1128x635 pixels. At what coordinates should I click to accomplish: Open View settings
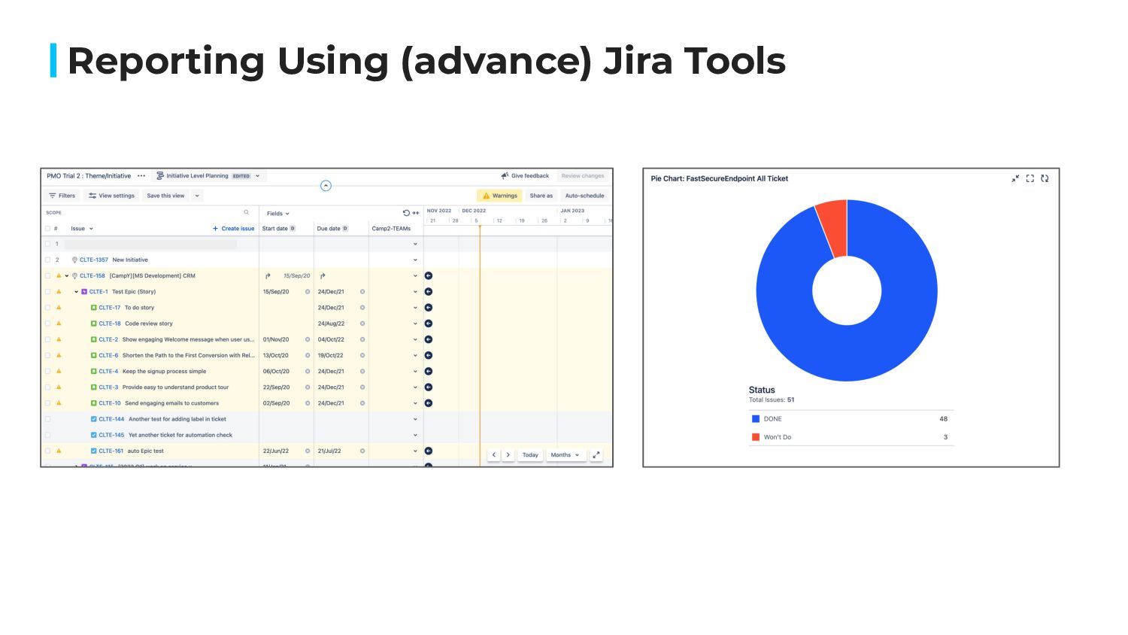(x=111, y=196)
